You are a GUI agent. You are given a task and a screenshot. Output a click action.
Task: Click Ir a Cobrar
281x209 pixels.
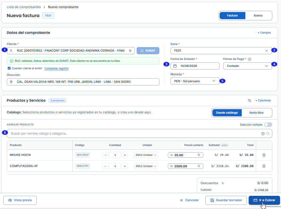click(264, 200)
